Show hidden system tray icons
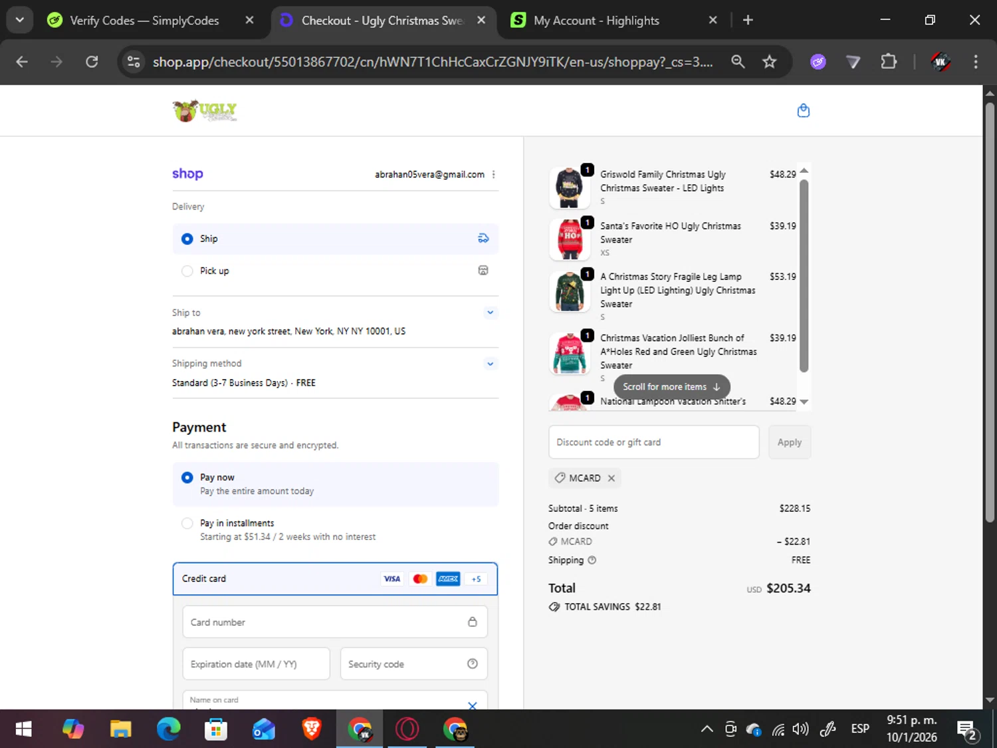 707,729
